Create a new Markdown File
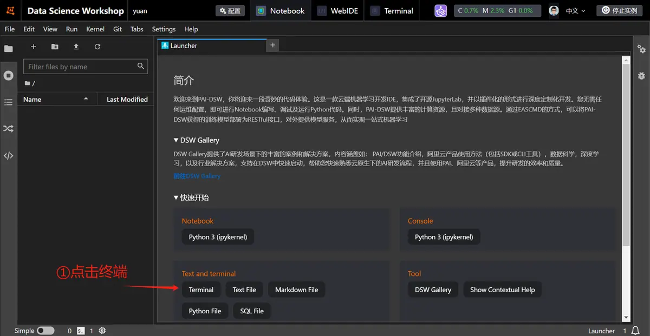 pos(296,289)
